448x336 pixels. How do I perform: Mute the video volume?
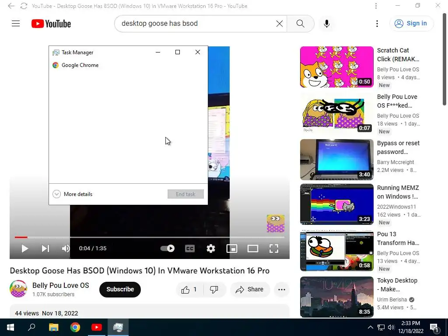pos(66,248)
